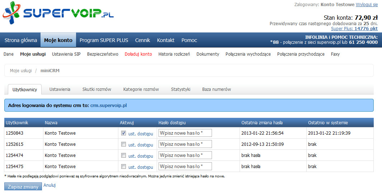This screenshot has height=195, width=382.
Task: Select timestamp 2013-01-22 21:56:54
Action: point(263,133)
